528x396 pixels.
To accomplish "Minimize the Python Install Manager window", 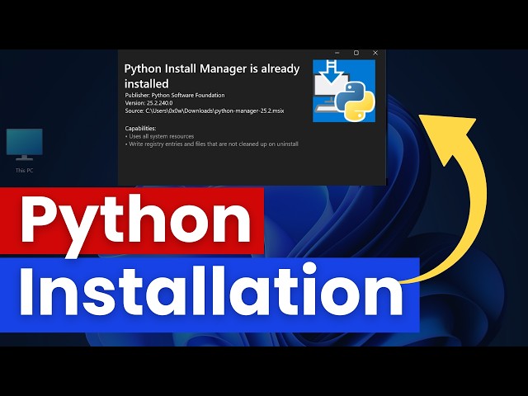I will 337,53.
